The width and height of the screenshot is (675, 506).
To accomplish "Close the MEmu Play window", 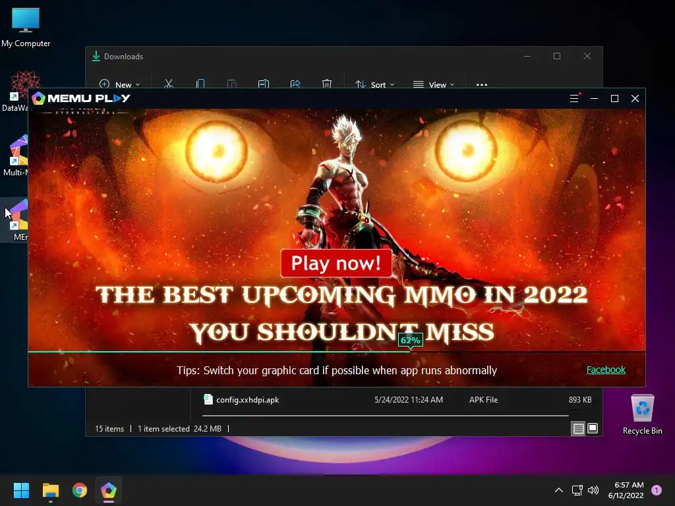I will tap(635, 99).
